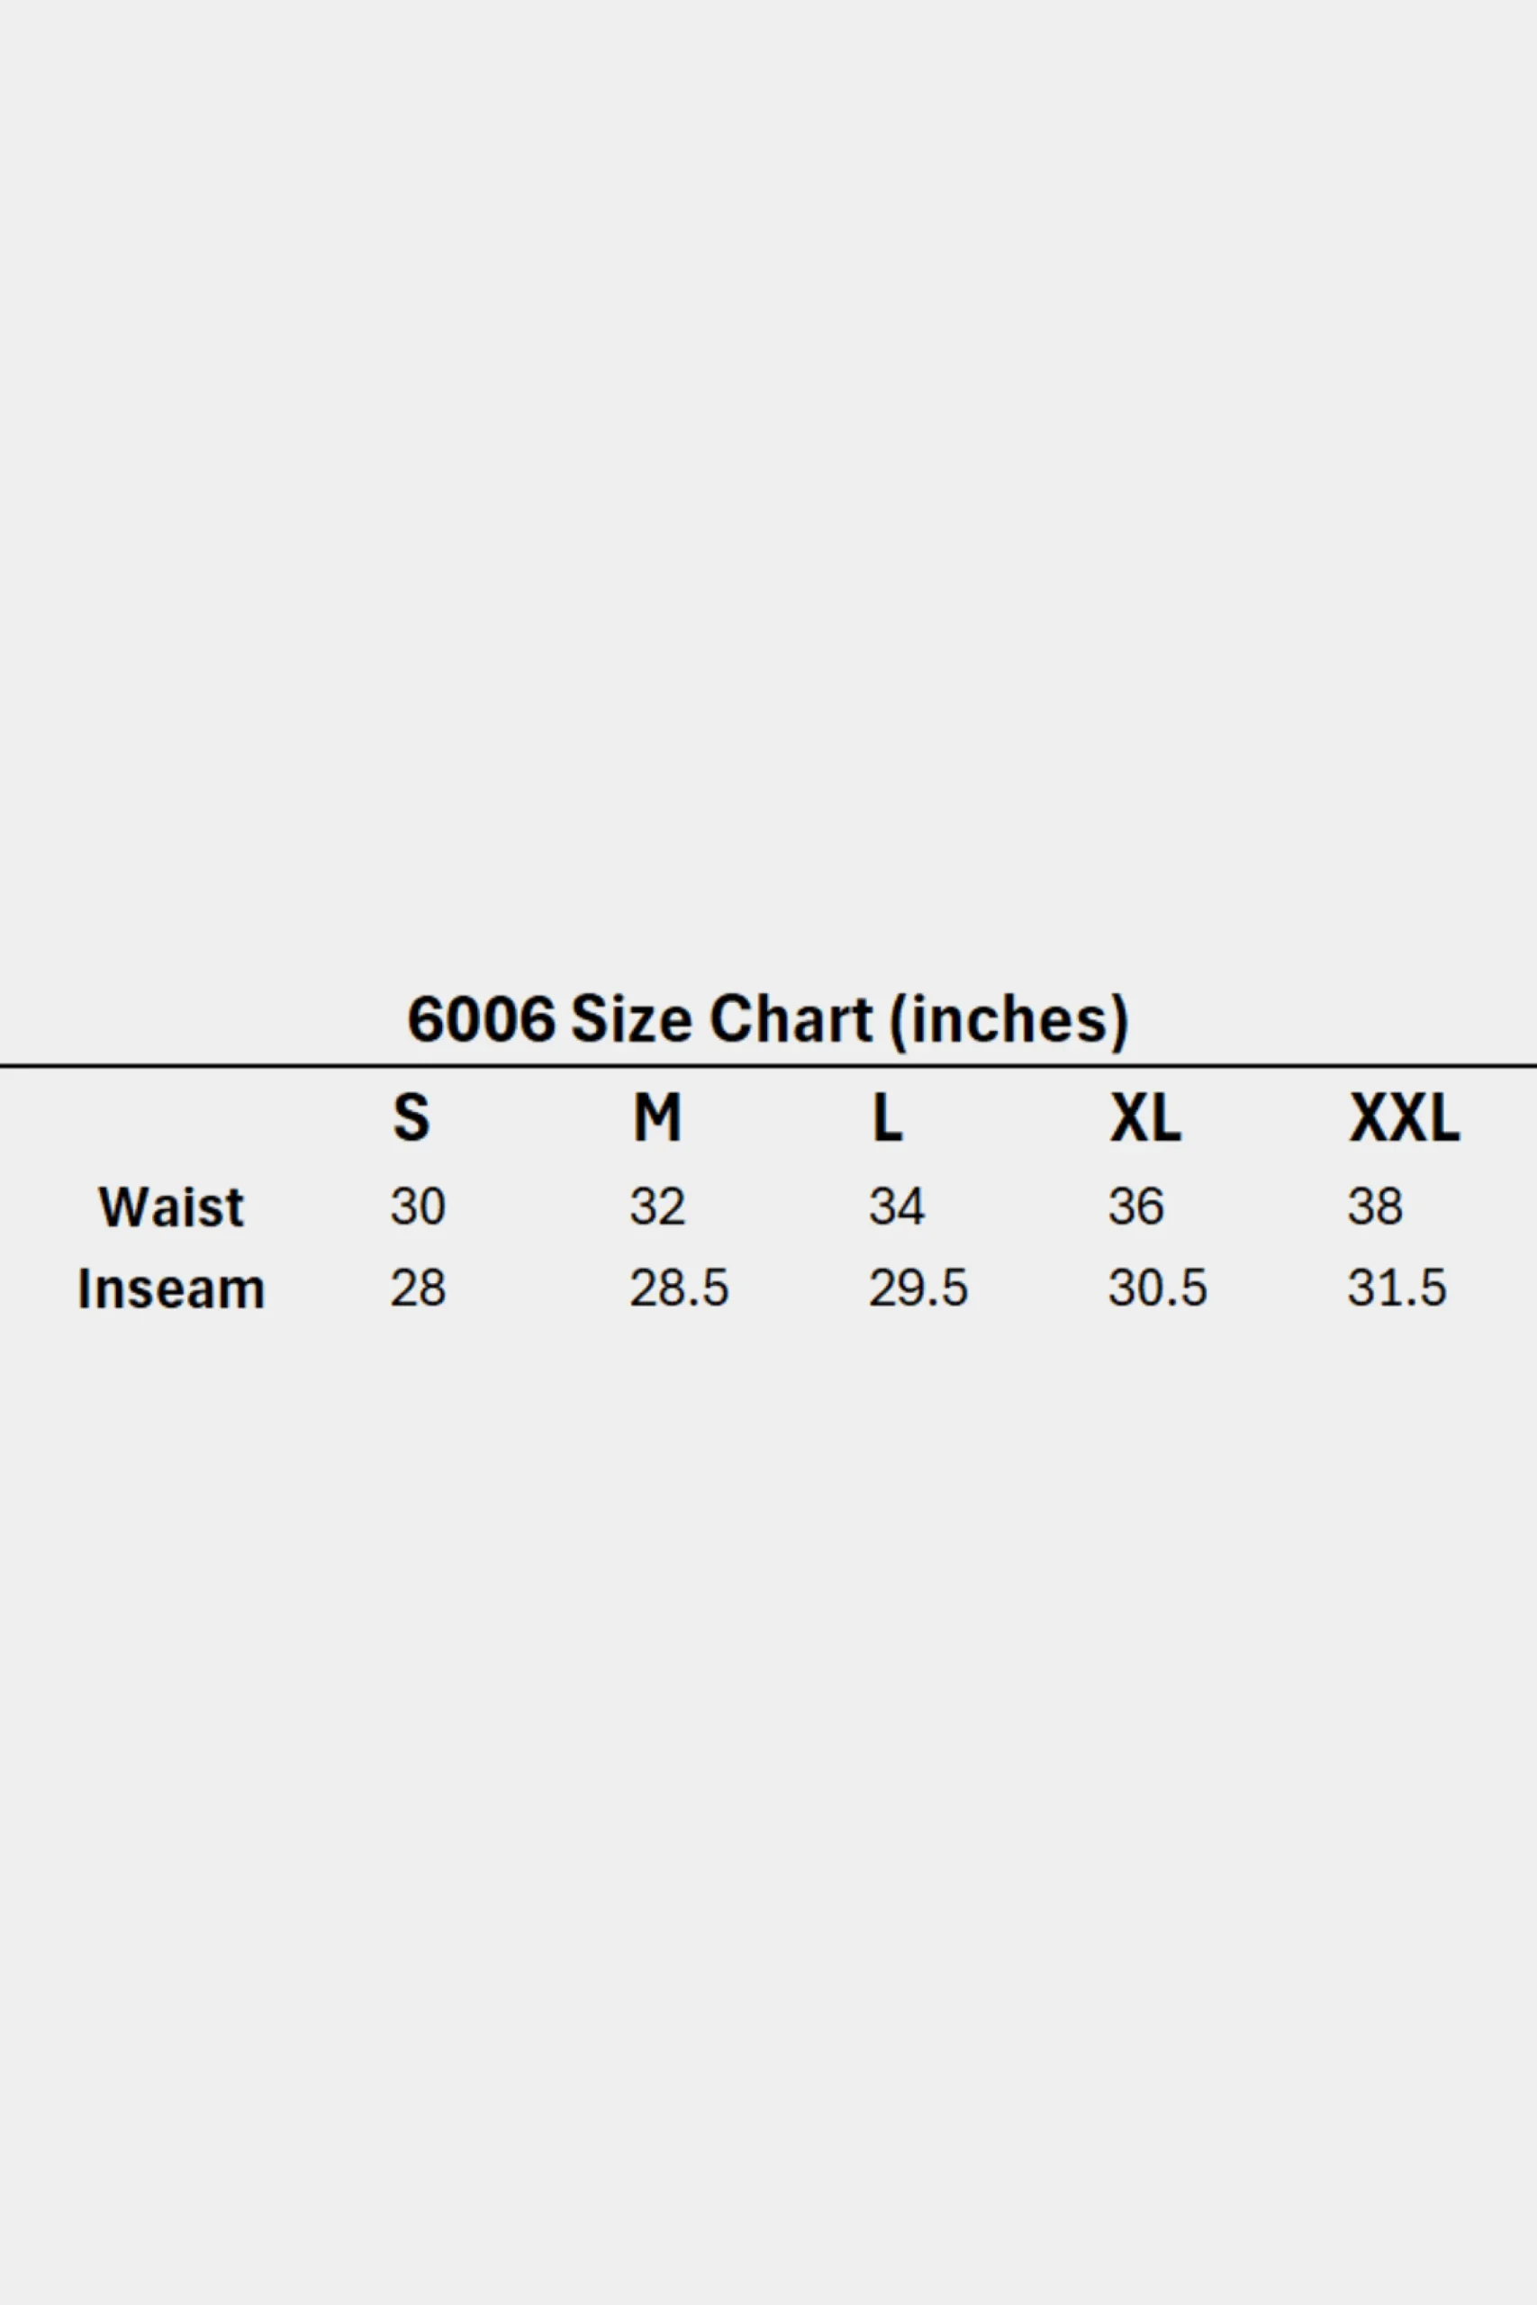Select the M size column header

[656, 1117]
